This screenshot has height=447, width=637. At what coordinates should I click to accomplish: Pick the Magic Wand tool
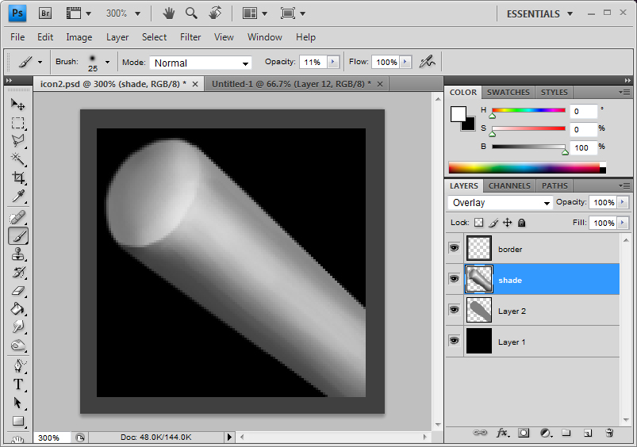click(x=18, y=159)
